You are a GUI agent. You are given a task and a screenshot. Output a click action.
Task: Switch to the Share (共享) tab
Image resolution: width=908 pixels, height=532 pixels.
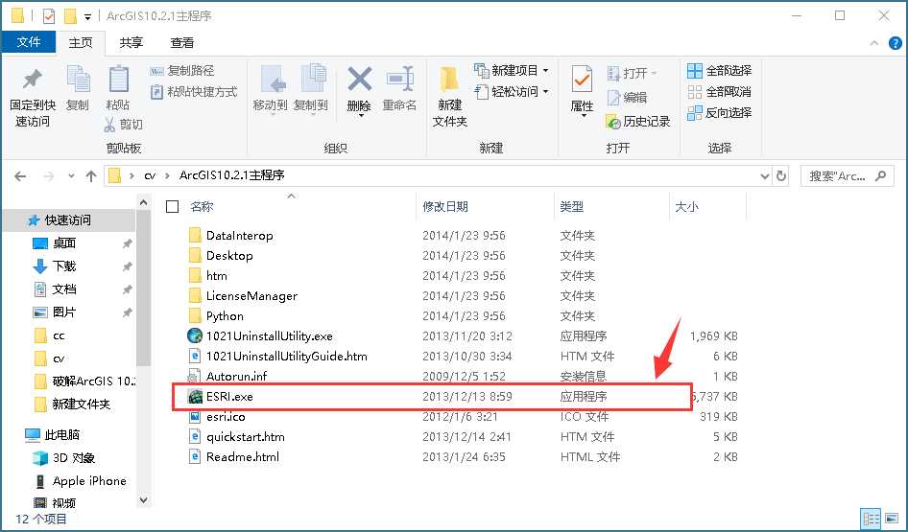click(131, 43)
